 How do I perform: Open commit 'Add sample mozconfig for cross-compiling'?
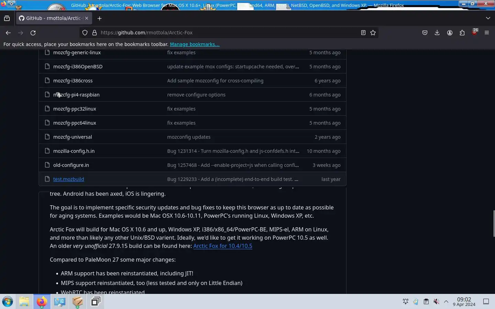215,81
